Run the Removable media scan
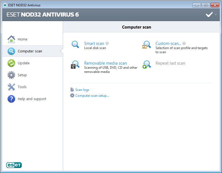This screenshot has height=173, width=222. (105, 63)
